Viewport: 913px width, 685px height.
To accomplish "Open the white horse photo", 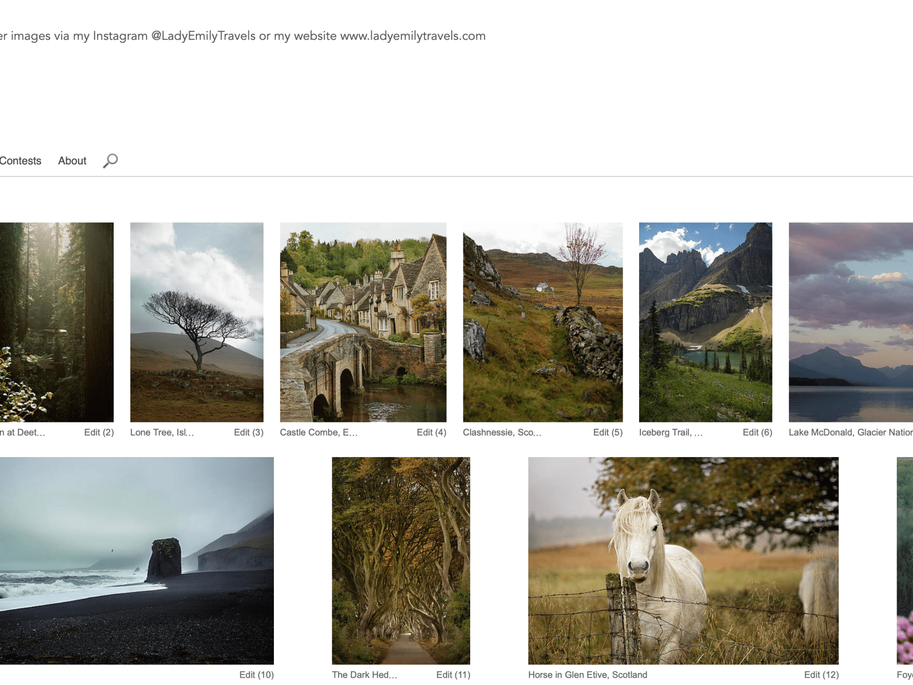I will (683, 560).
